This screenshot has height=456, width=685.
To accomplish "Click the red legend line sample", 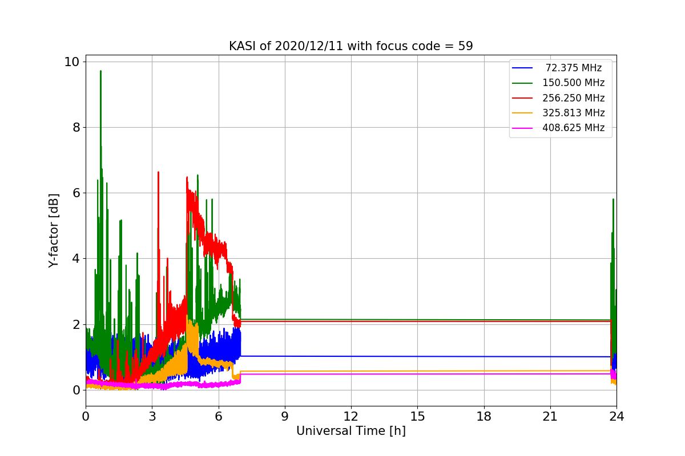I will click(523, 98).
